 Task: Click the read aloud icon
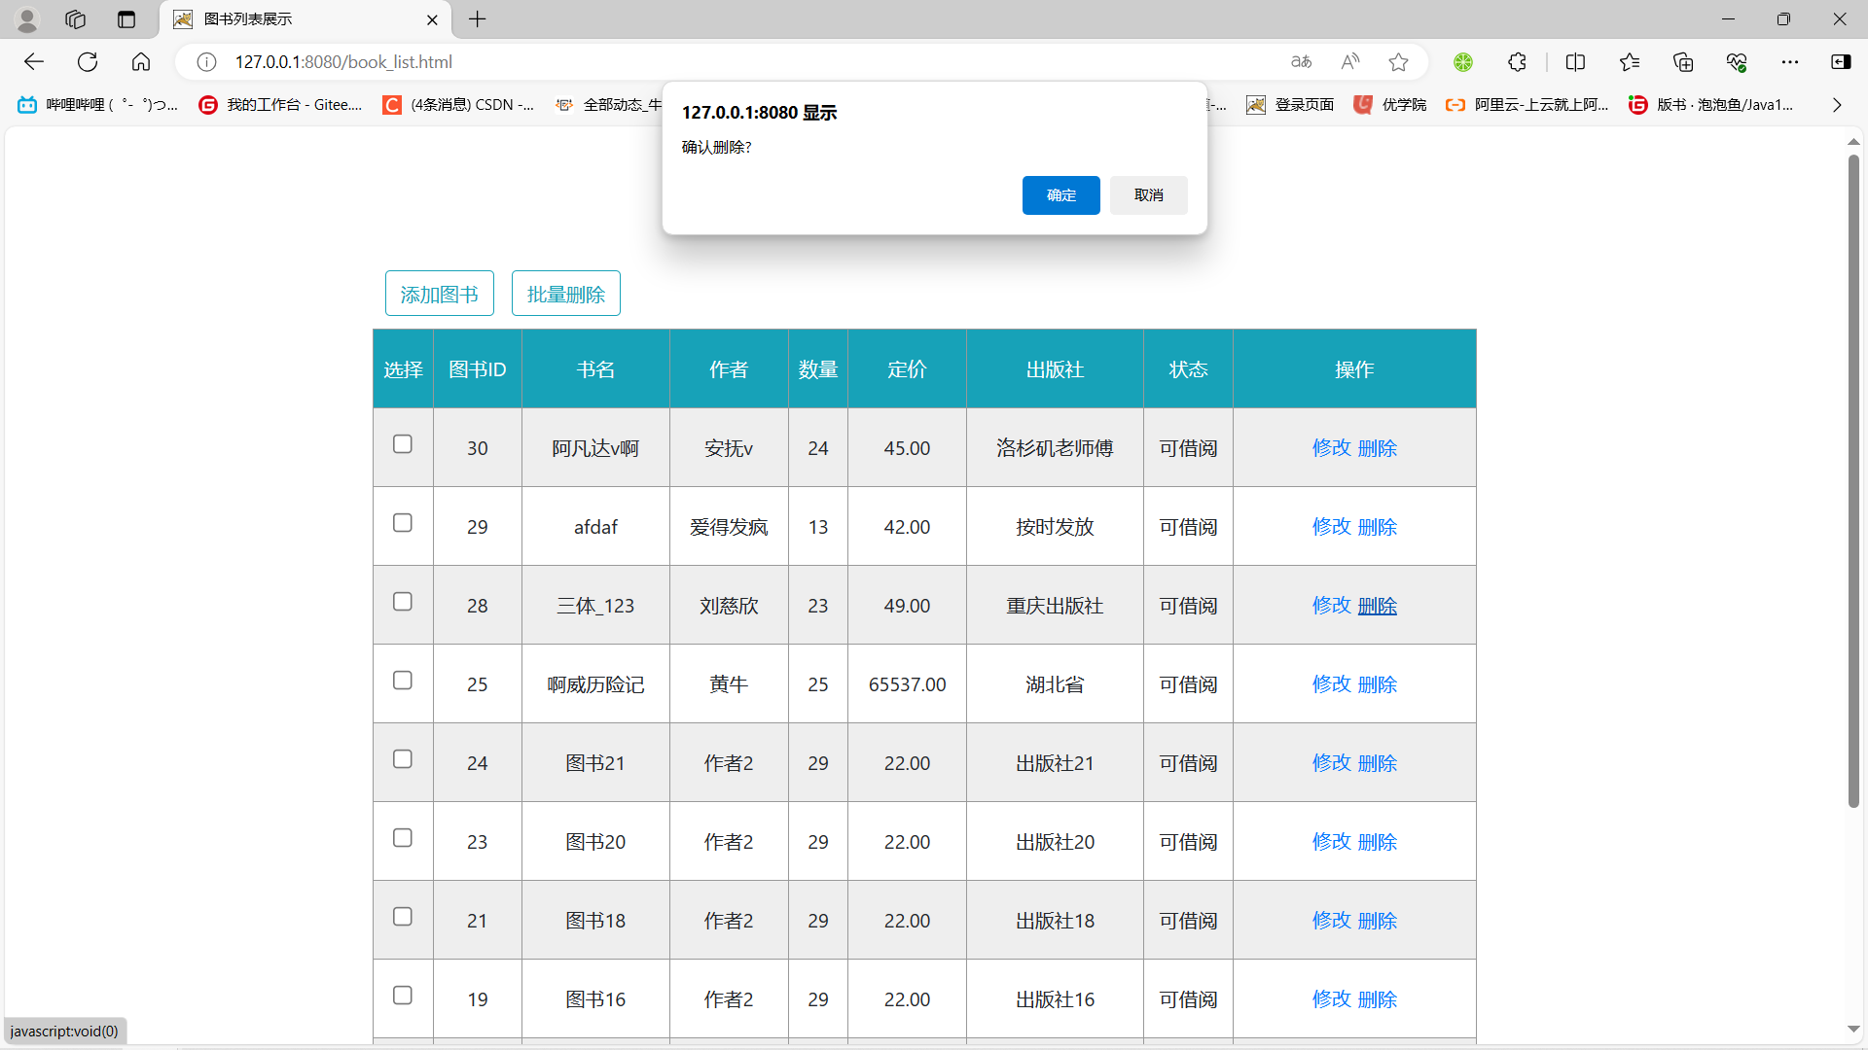tap(1350, 62)
